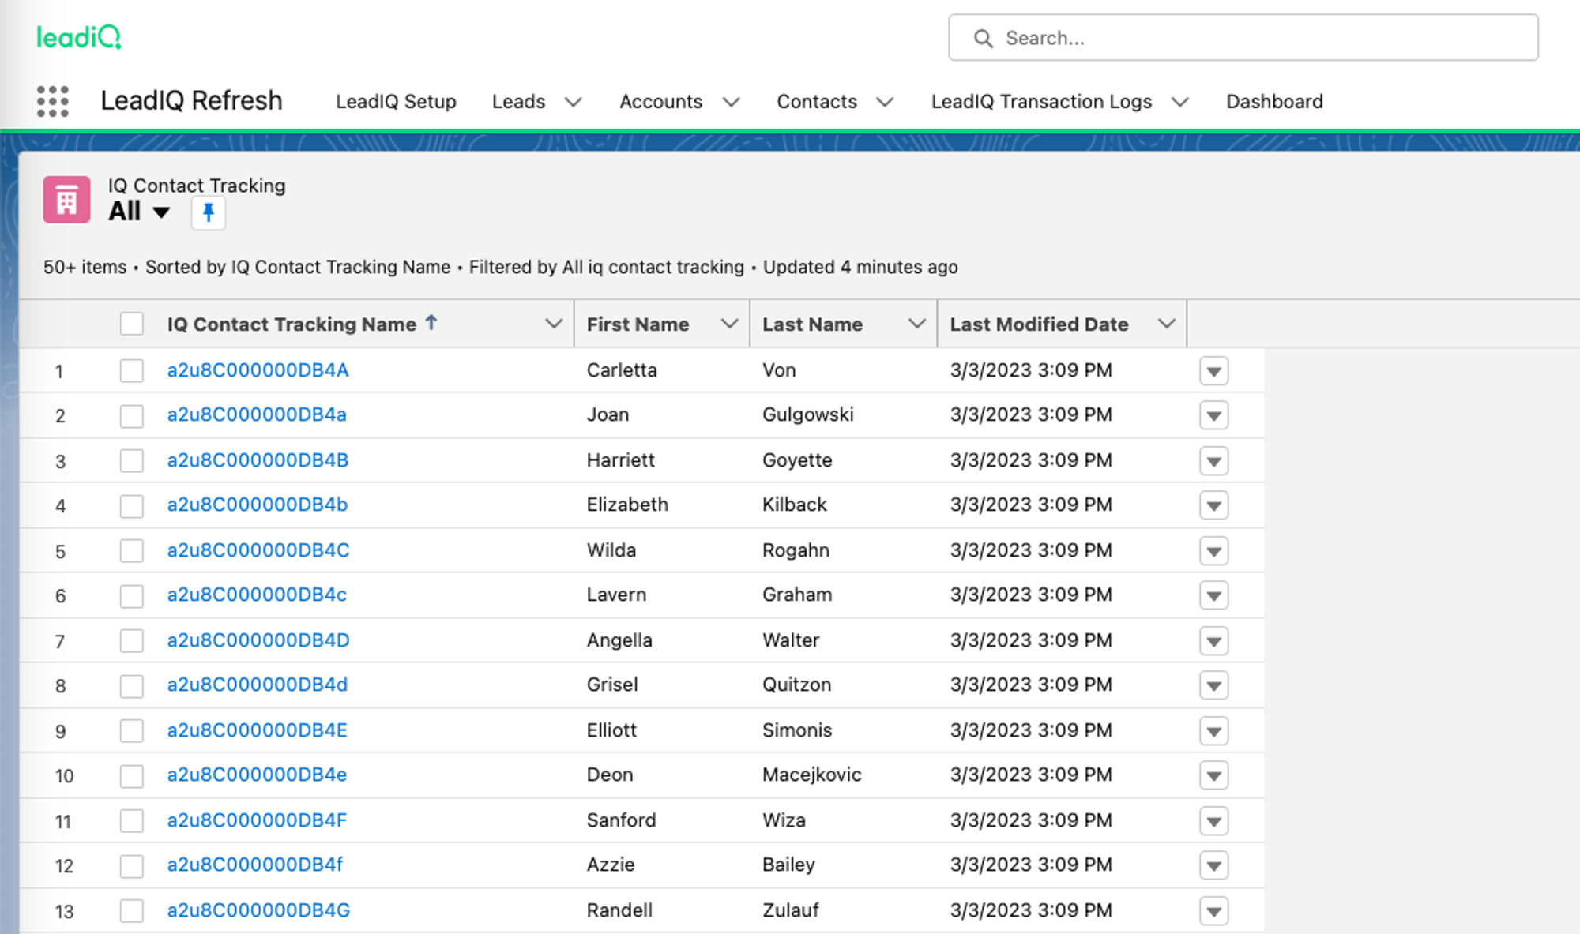
Task: Sort by the First Name column header
Action: pyautogui.click(x=638, y=324)
